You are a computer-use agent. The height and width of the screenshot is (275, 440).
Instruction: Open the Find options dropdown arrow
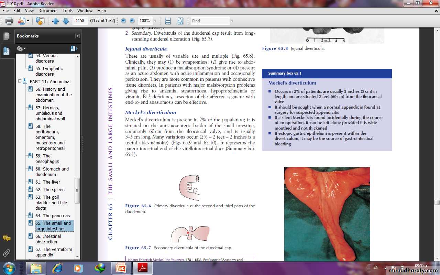coord(232,21)
